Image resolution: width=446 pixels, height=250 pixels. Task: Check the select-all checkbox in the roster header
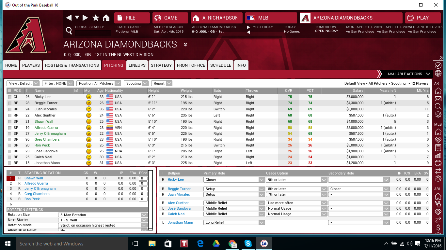9,90
